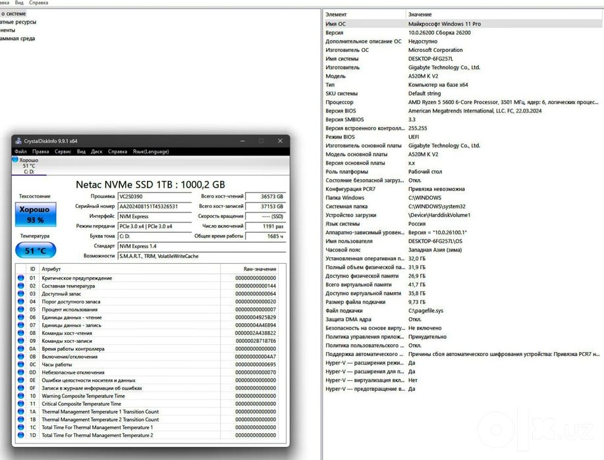Image resolution: width=604 pixels, height=460 pixels.
Task: Click status orb for 11 Critical Composite Temperature Time
Action: (x=21, y=404)
